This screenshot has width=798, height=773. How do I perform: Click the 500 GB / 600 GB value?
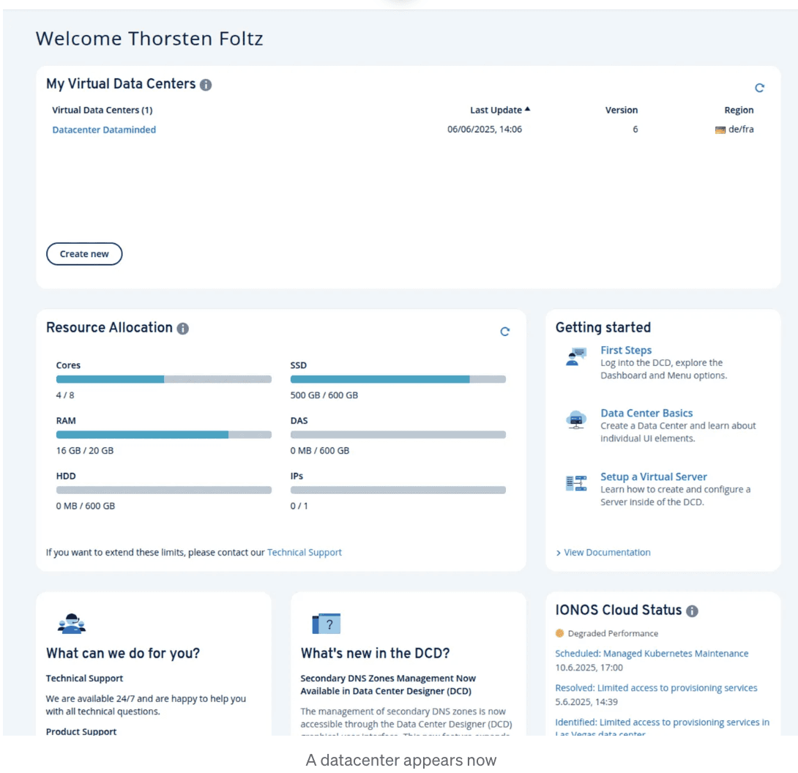[x=324, y=395]
